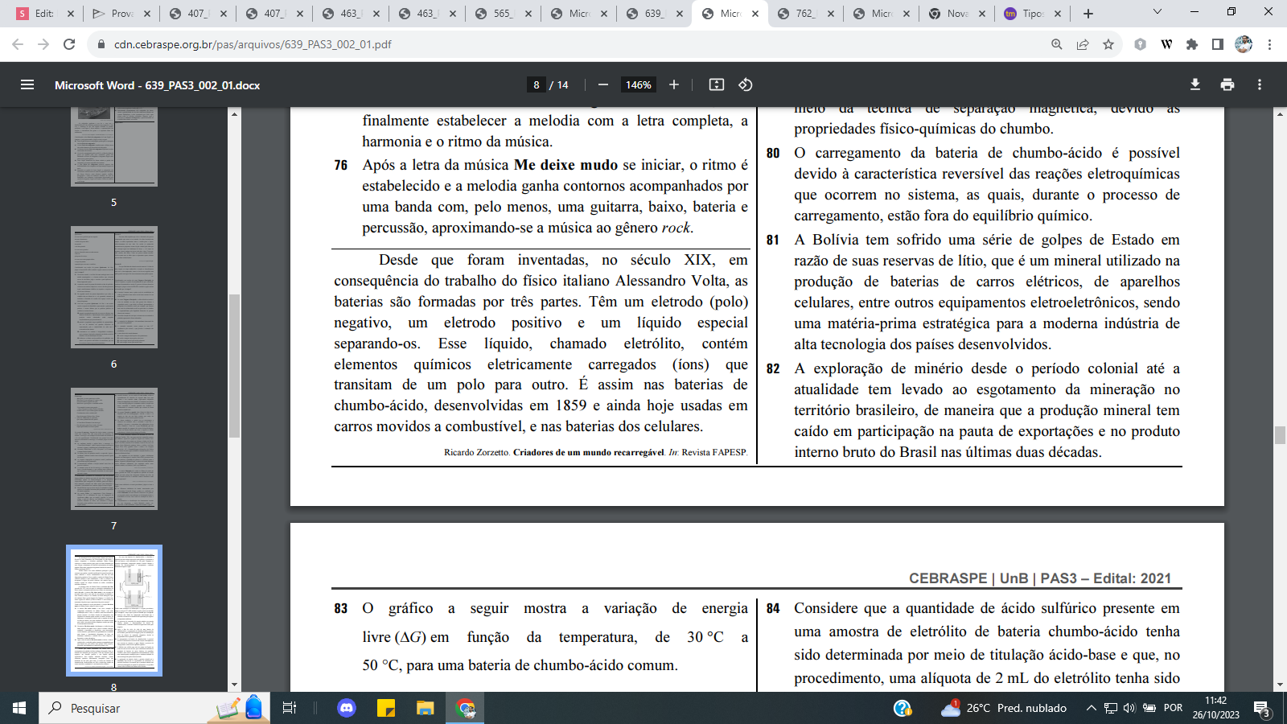The image size is (1287, 724).
Task: Share this page icon in address bar
Action: [x=1083, y=44]
